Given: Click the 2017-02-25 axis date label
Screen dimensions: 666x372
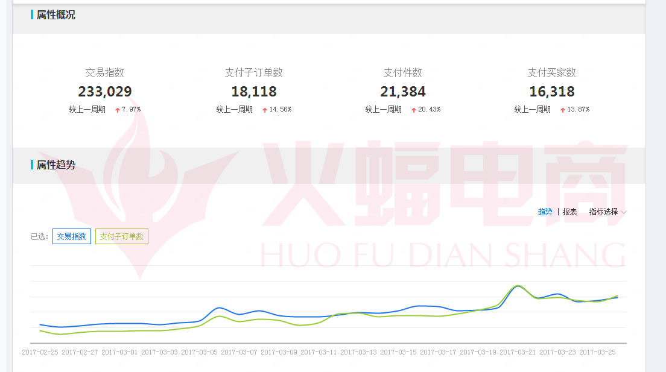Looking at the screenshot, I should coord(40,353).
